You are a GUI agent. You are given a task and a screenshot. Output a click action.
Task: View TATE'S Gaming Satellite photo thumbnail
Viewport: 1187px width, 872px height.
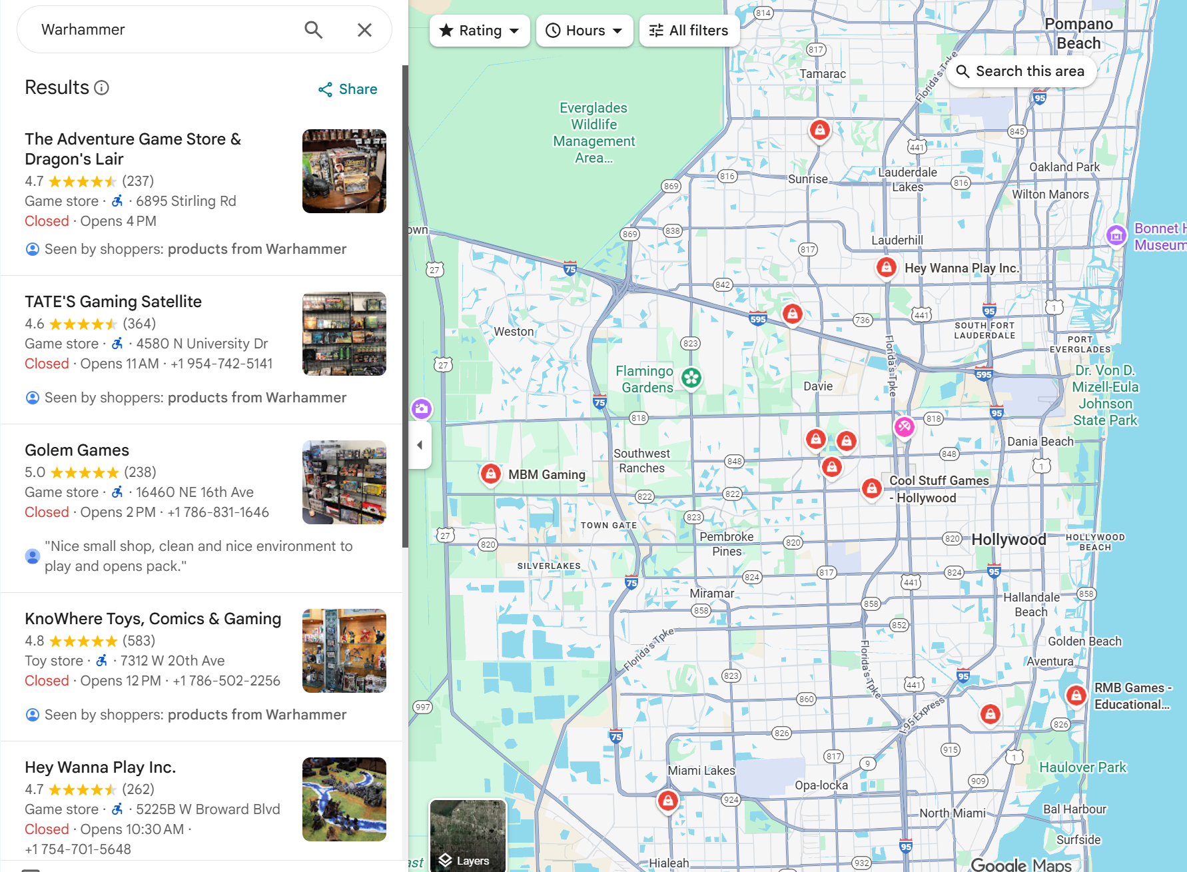tap(344, 334)
